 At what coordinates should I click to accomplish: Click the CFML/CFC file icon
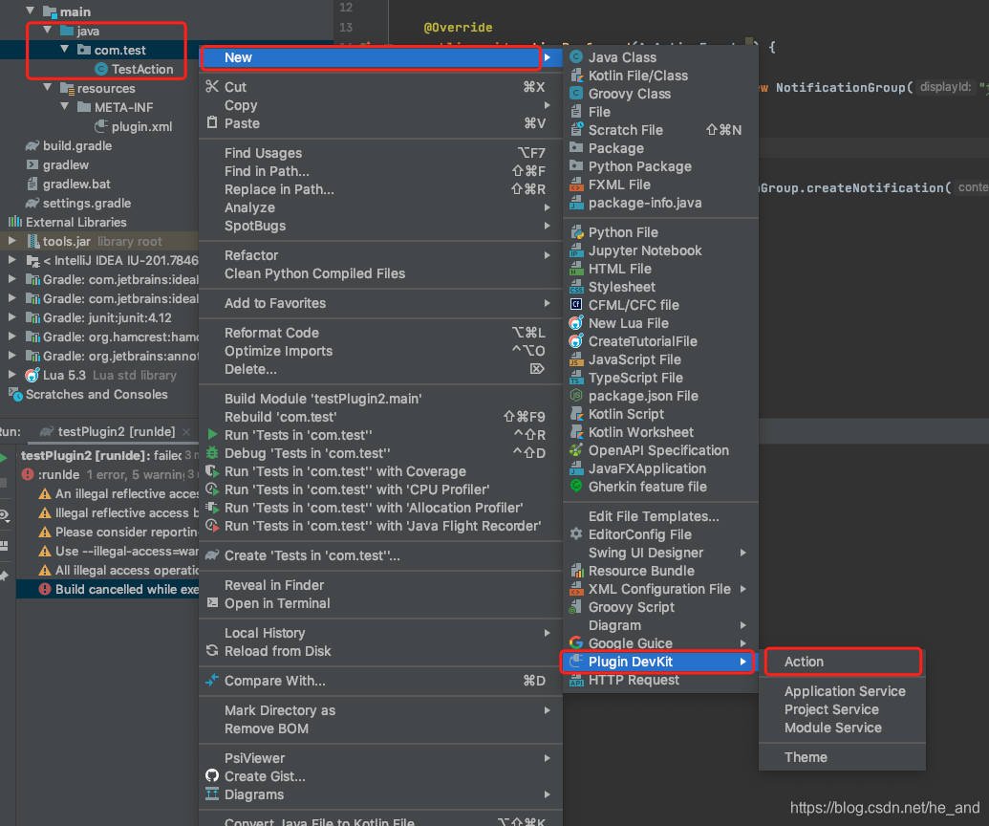tap(576, 305)
